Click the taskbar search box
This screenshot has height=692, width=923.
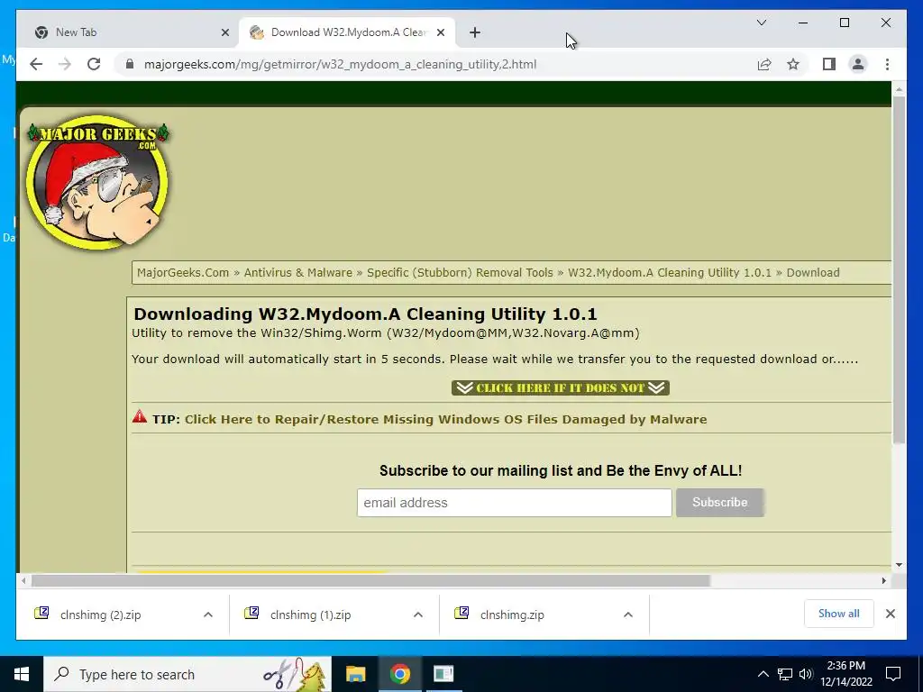coord(187,674)
